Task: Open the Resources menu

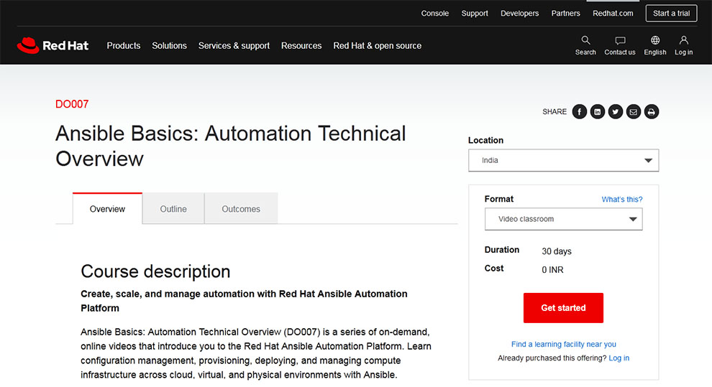Action: click(x=301, y=46)
